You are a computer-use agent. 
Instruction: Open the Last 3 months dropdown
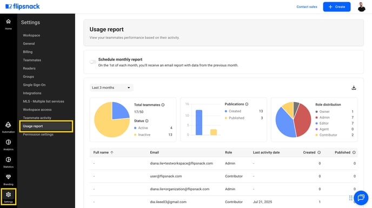point(111,88)
